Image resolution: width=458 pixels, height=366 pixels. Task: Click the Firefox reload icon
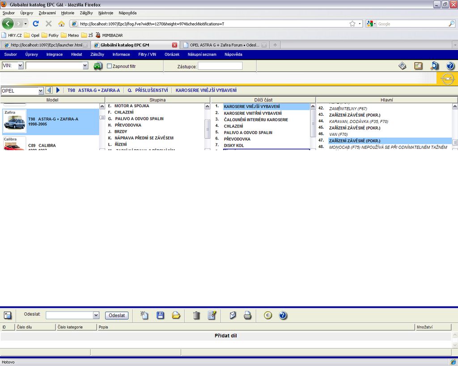pyautogui.click(x=36, y=24)
